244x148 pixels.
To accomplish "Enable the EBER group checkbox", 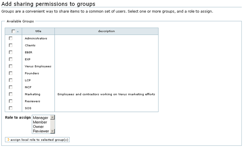I will point(11,52).
